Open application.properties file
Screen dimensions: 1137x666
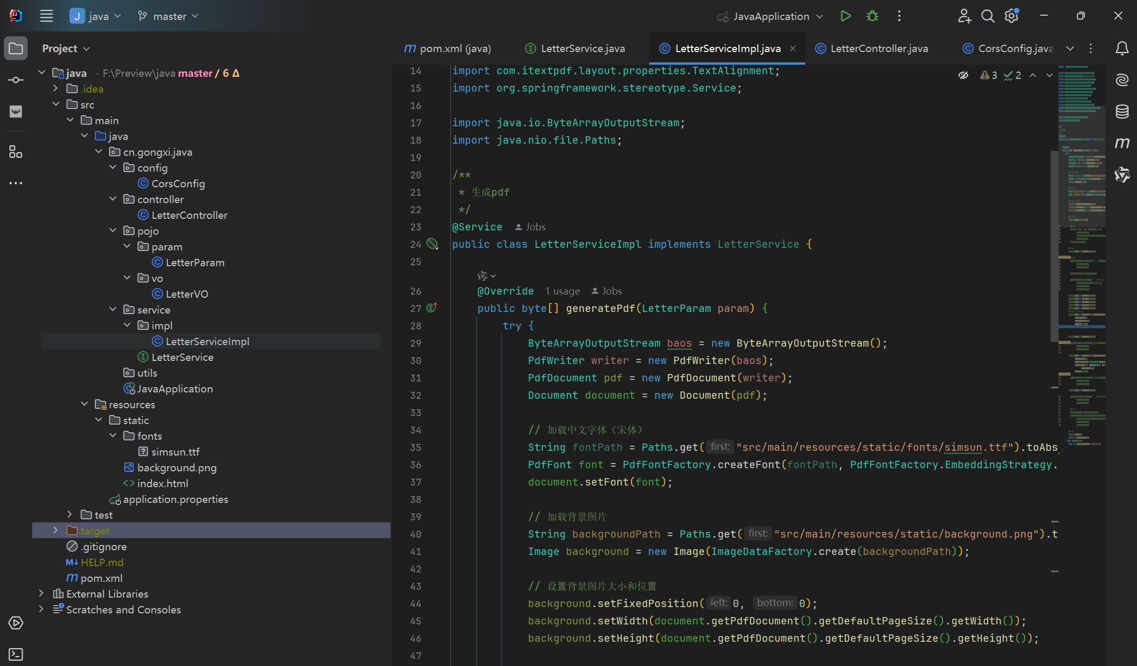point(168,499)
